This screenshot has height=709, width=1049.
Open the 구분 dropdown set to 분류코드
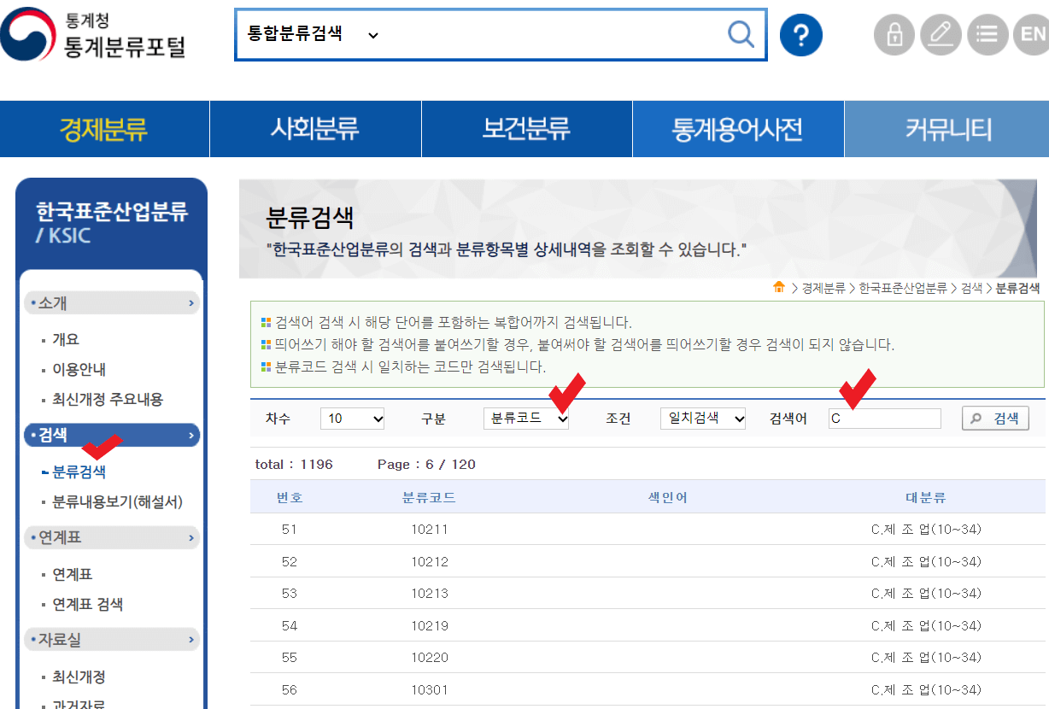526,418
